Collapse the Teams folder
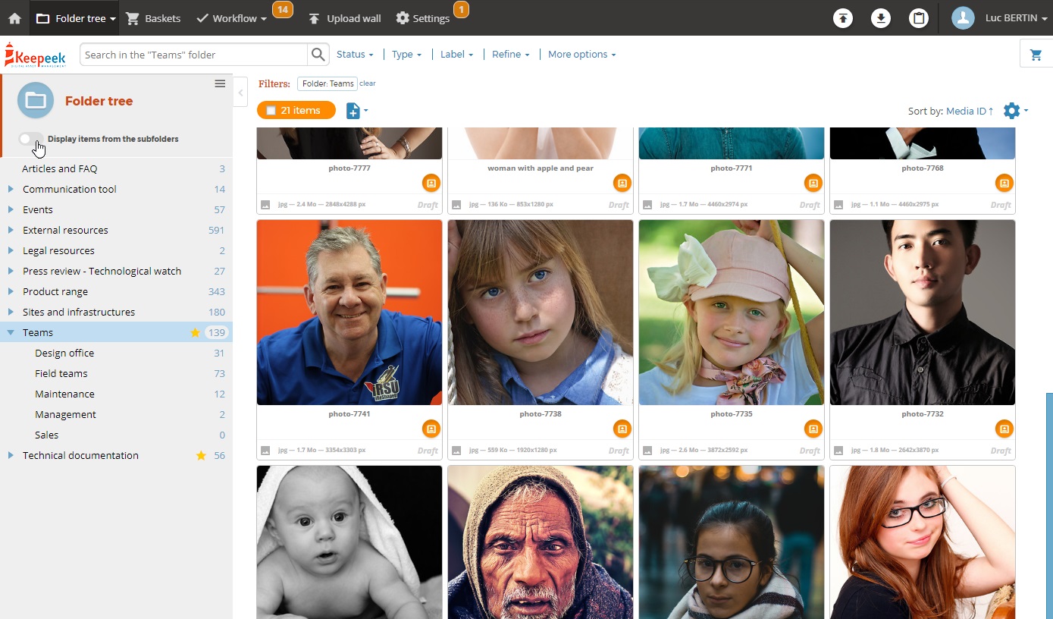The width and height of the screenshot is (1053, 619). (x=11, y=332)
